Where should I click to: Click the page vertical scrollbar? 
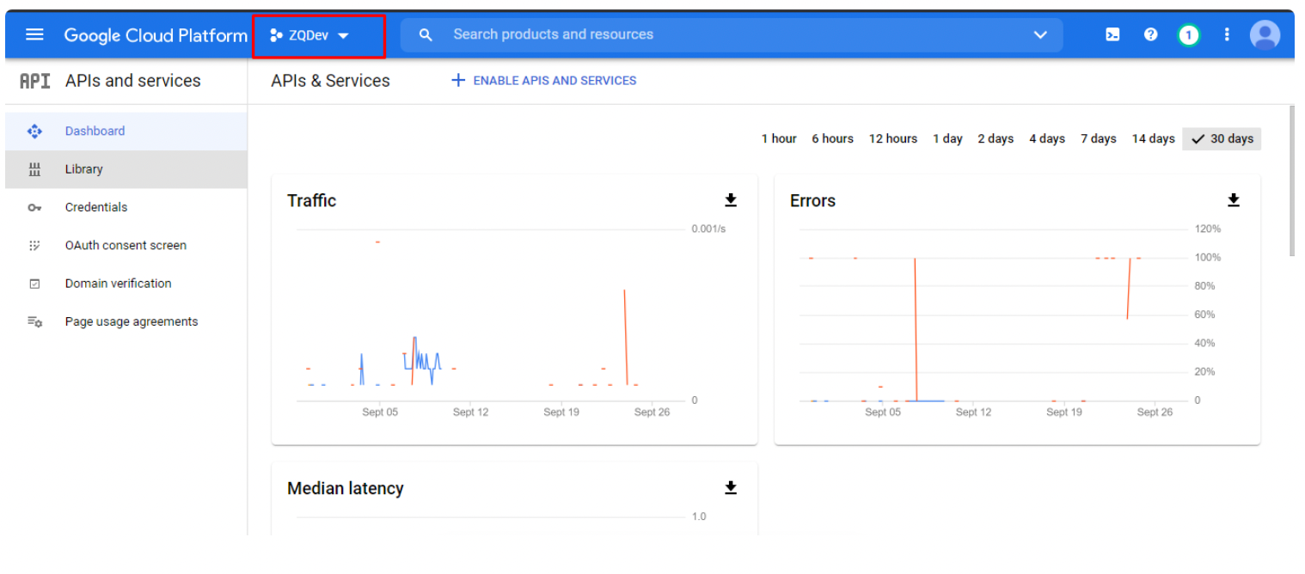tap(1292, 180)
